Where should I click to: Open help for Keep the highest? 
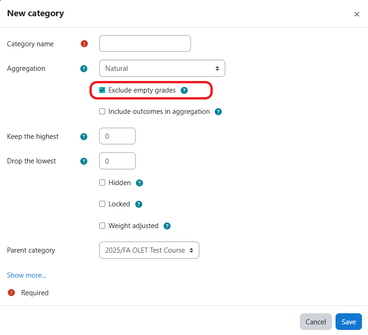[x=84, y=136]
